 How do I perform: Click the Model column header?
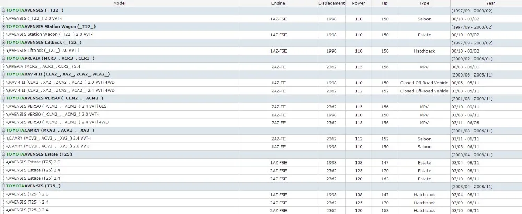119,3
